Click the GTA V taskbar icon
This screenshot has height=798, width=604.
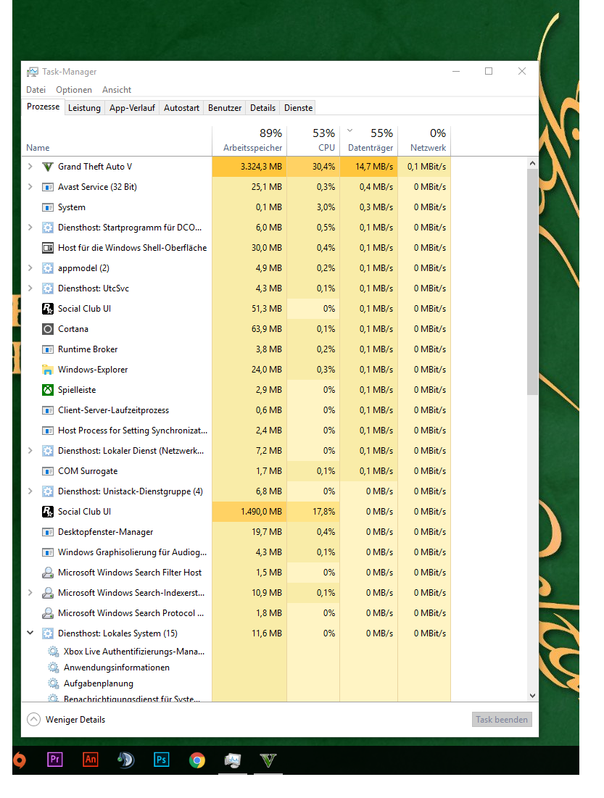point(268,761)
